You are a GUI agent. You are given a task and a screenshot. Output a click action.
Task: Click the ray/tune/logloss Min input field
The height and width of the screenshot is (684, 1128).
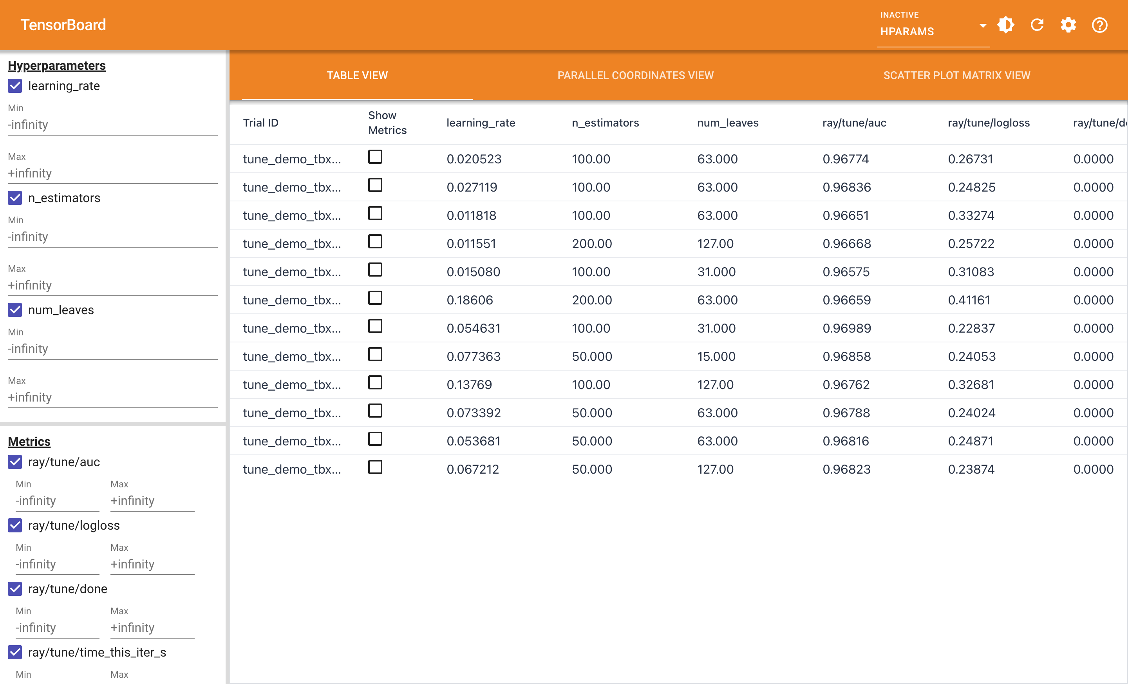coord(57,564)
